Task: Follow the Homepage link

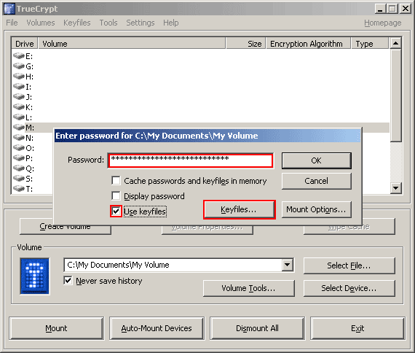Action: pyautogui.click(x=383, y=23)
